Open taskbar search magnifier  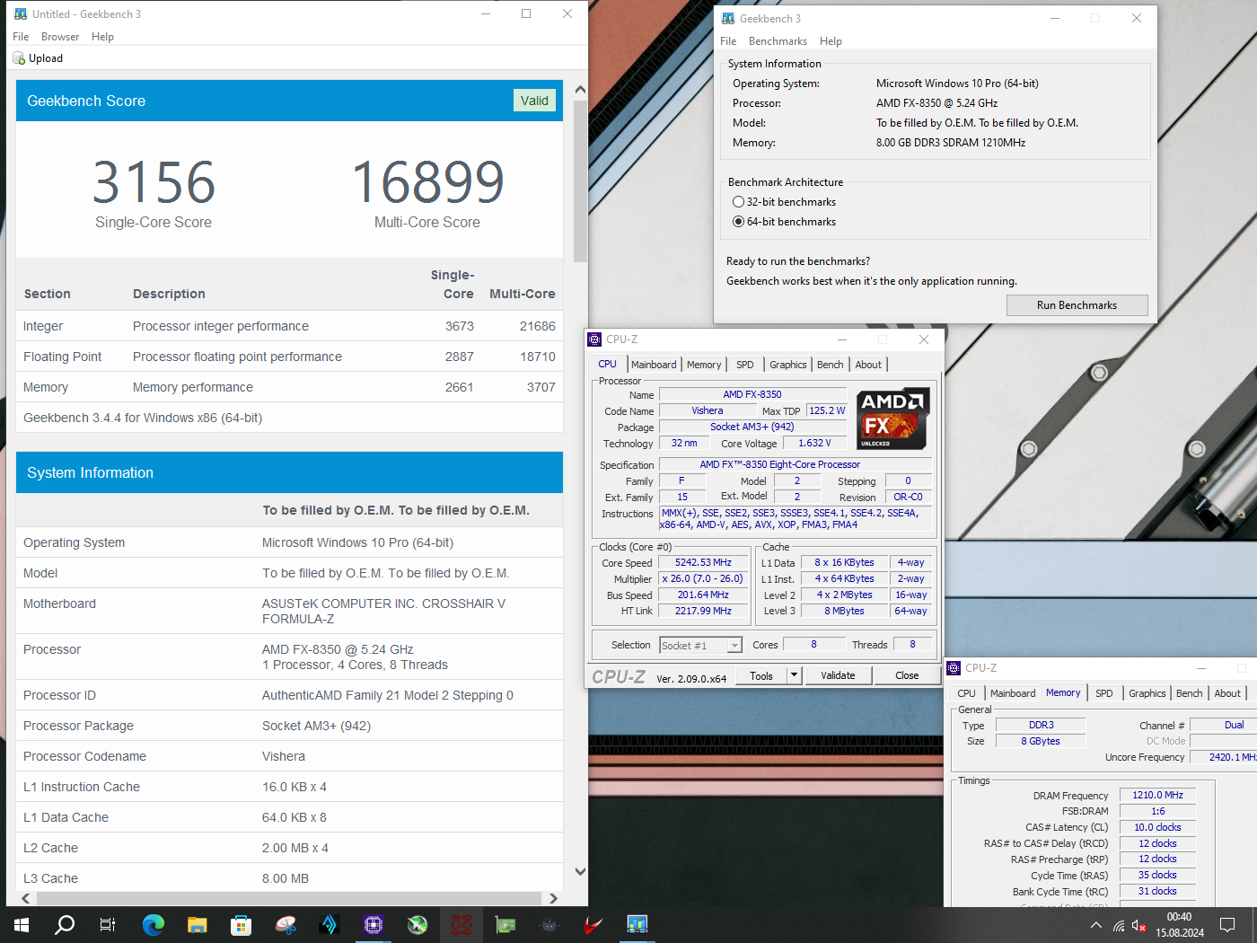coord(65,924)
